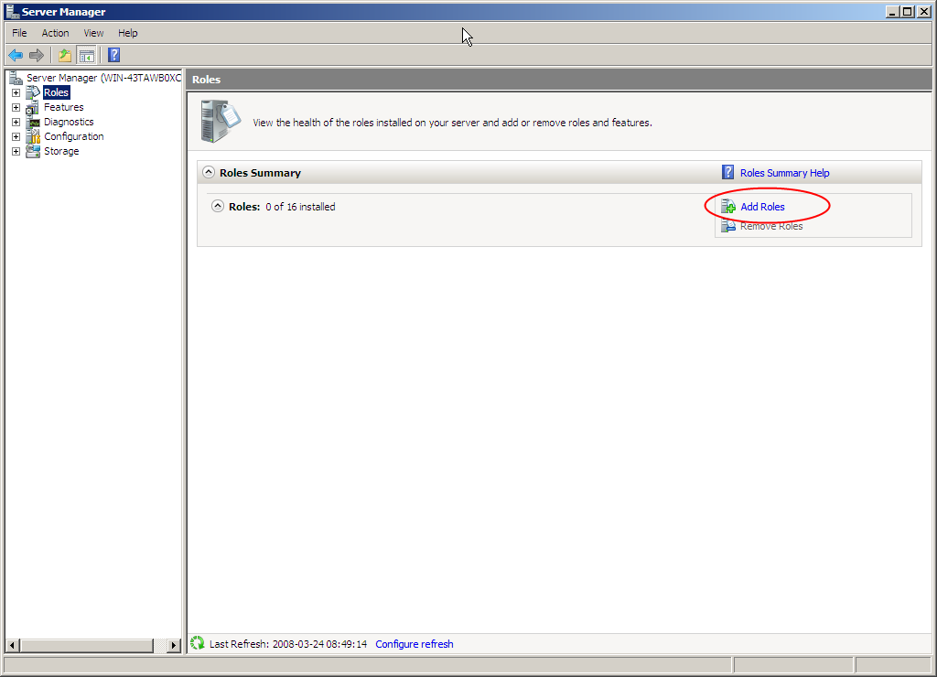Click the blue Help toolbar icon
This screenshot has height=677, width=937.
[x=114, y=55]
